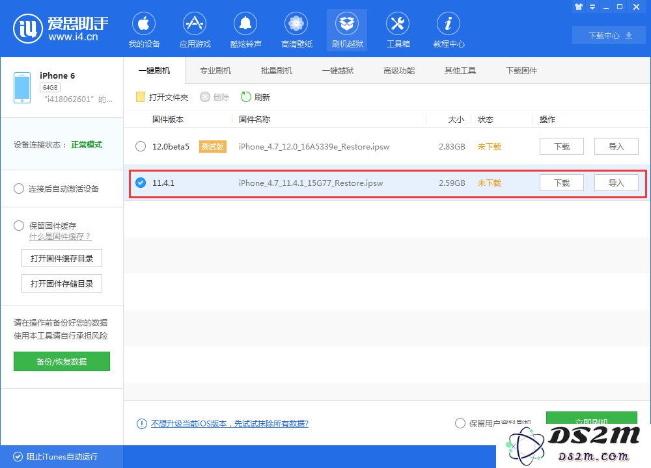651x468 pixels.
Task: Open 酷炫铃声 ringtones section
Action: tap(246, 30)
